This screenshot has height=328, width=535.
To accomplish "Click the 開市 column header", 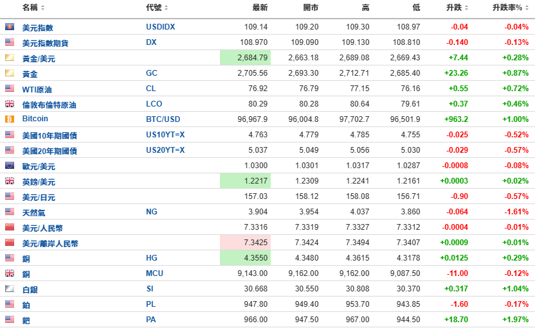I will click(310, 8).
